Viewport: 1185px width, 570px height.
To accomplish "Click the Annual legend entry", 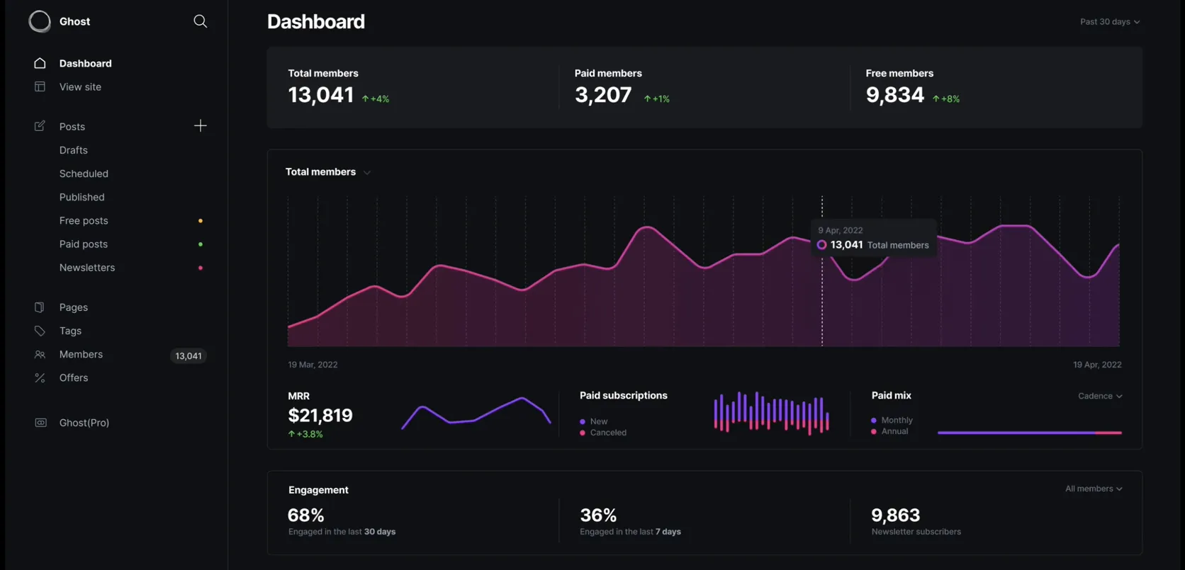I will click(x=889, y=431).
